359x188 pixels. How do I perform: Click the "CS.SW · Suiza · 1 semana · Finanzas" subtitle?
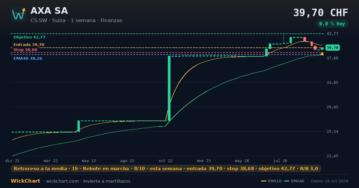(76, 21)
